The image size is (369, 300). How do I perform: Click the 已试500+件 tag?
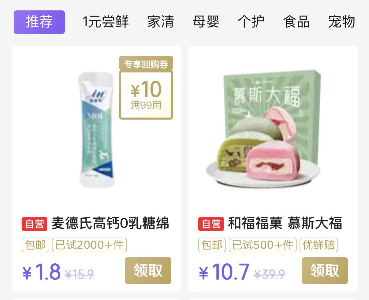pyautogui.click(x=263, y=245)
